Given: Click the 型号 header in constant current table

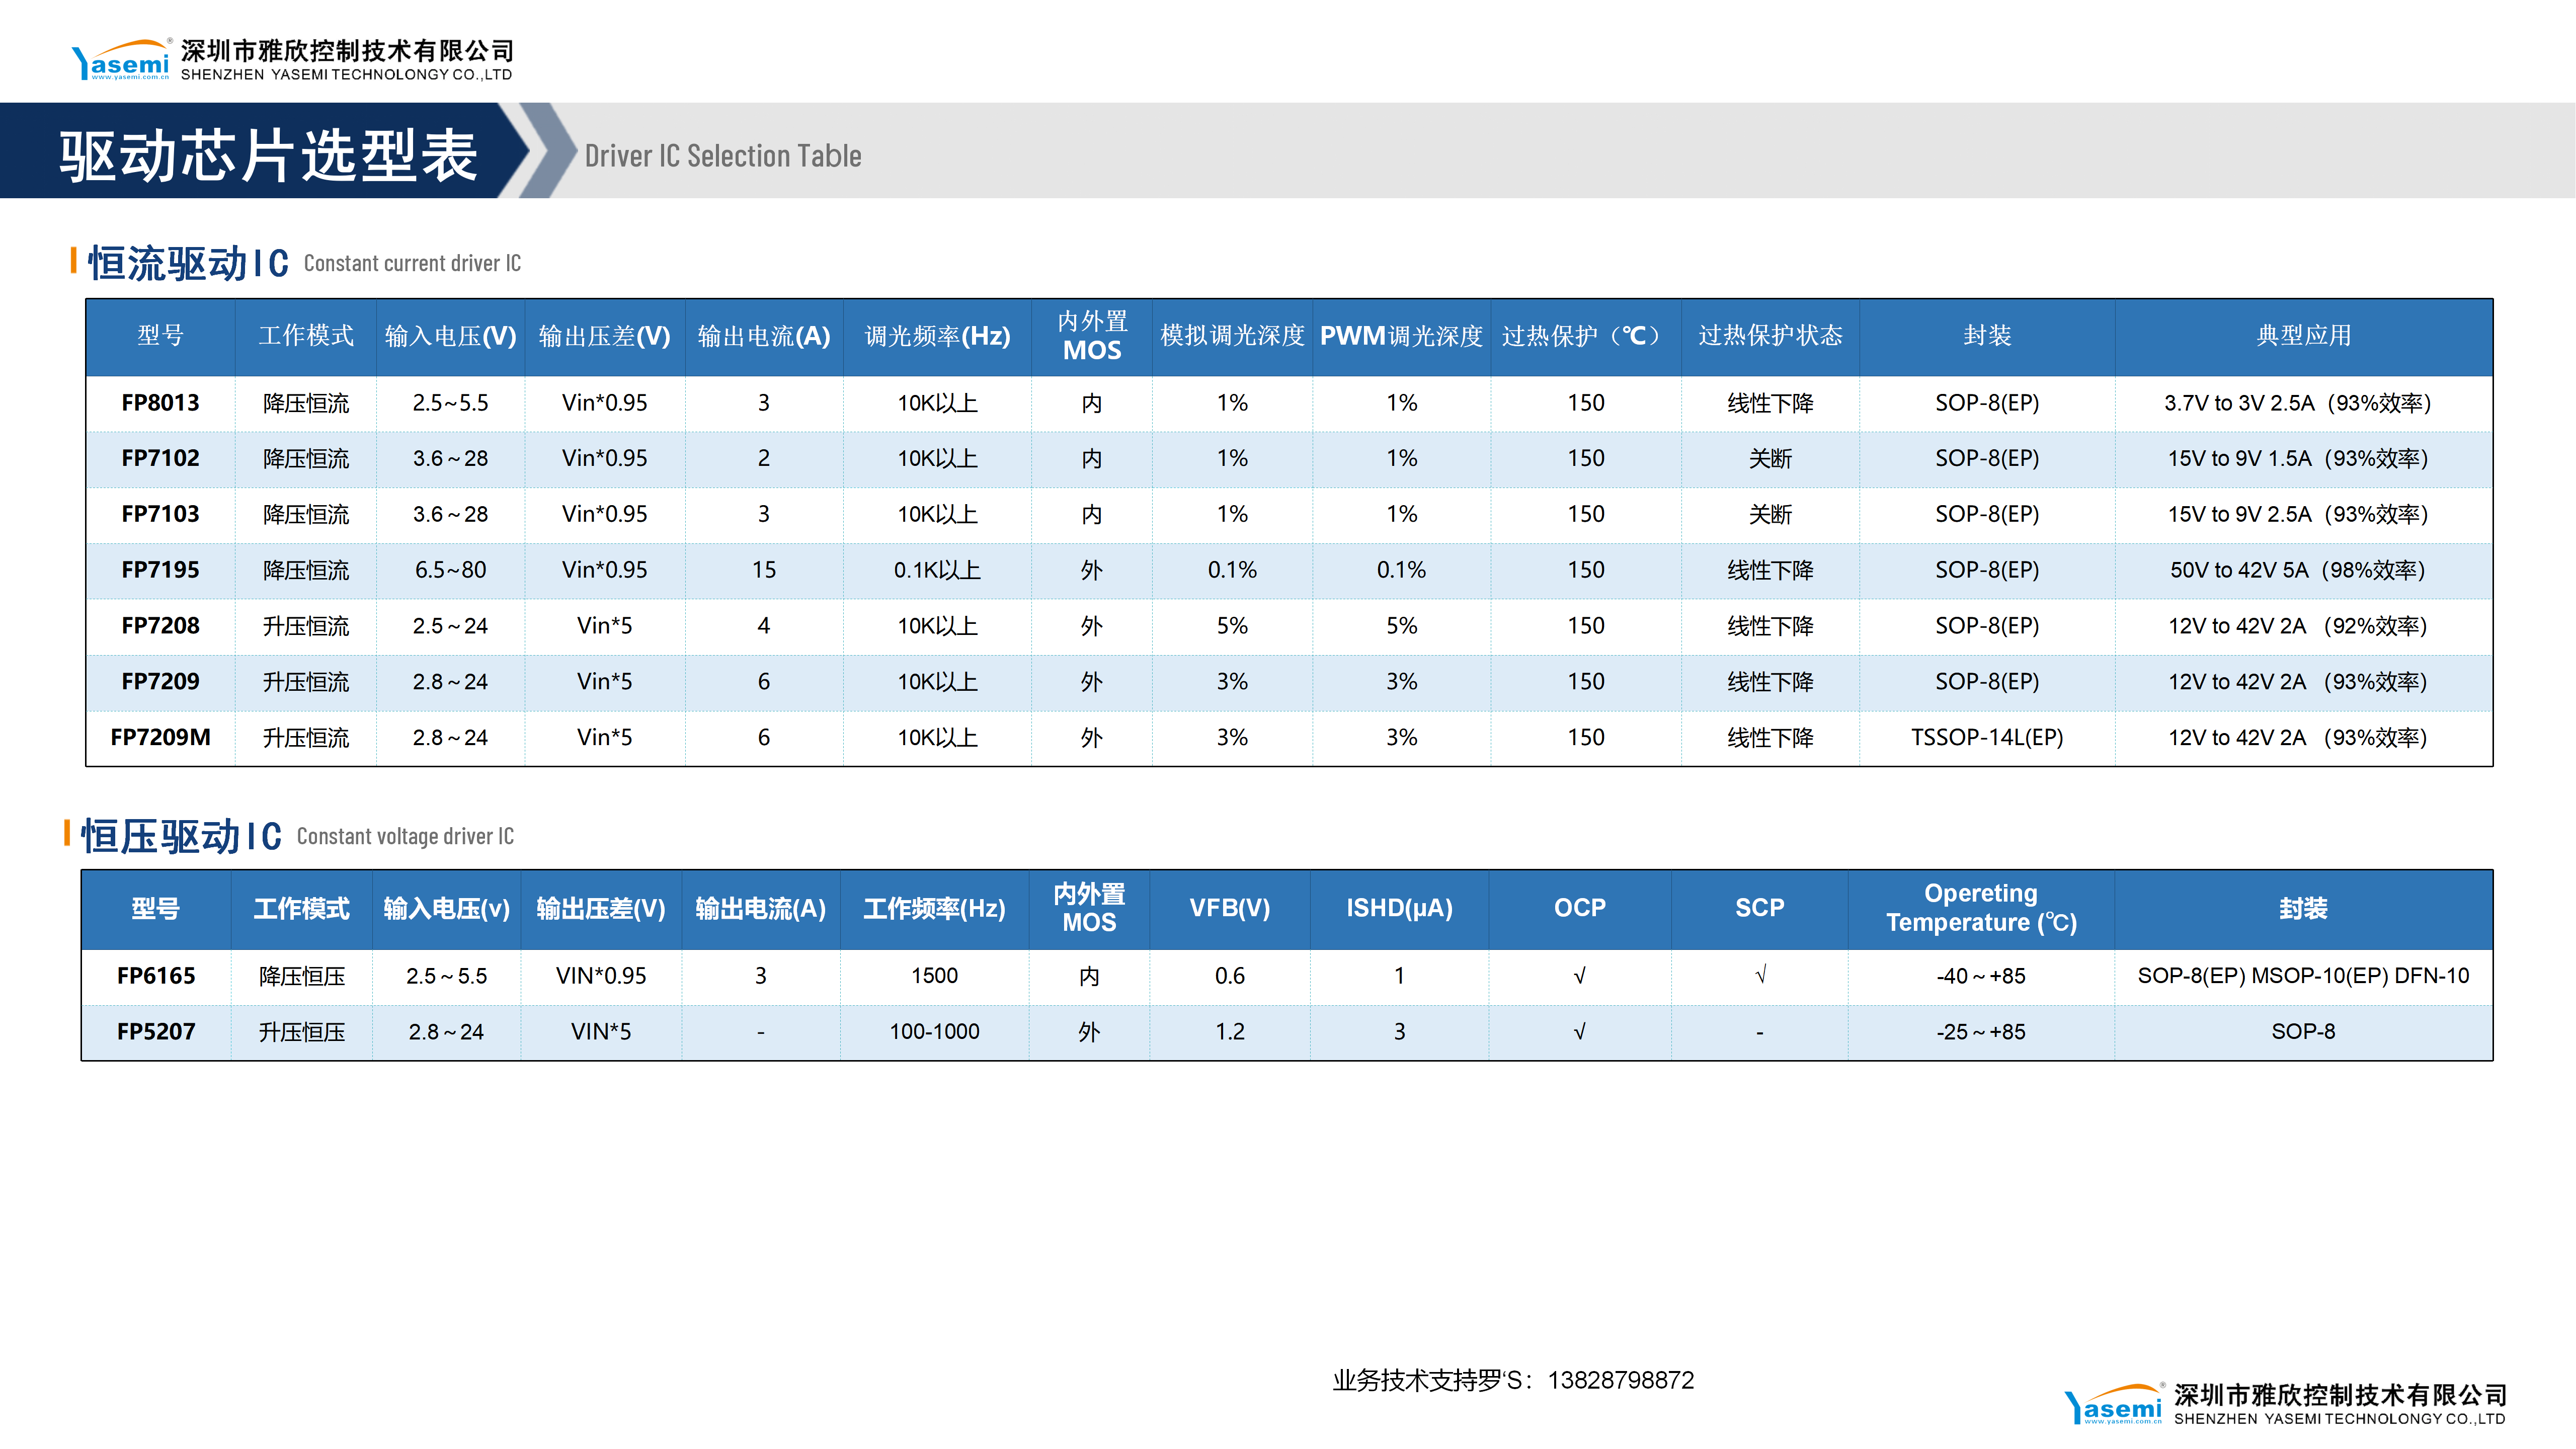Looking at the screenshot, I should [x=160, y=336].
